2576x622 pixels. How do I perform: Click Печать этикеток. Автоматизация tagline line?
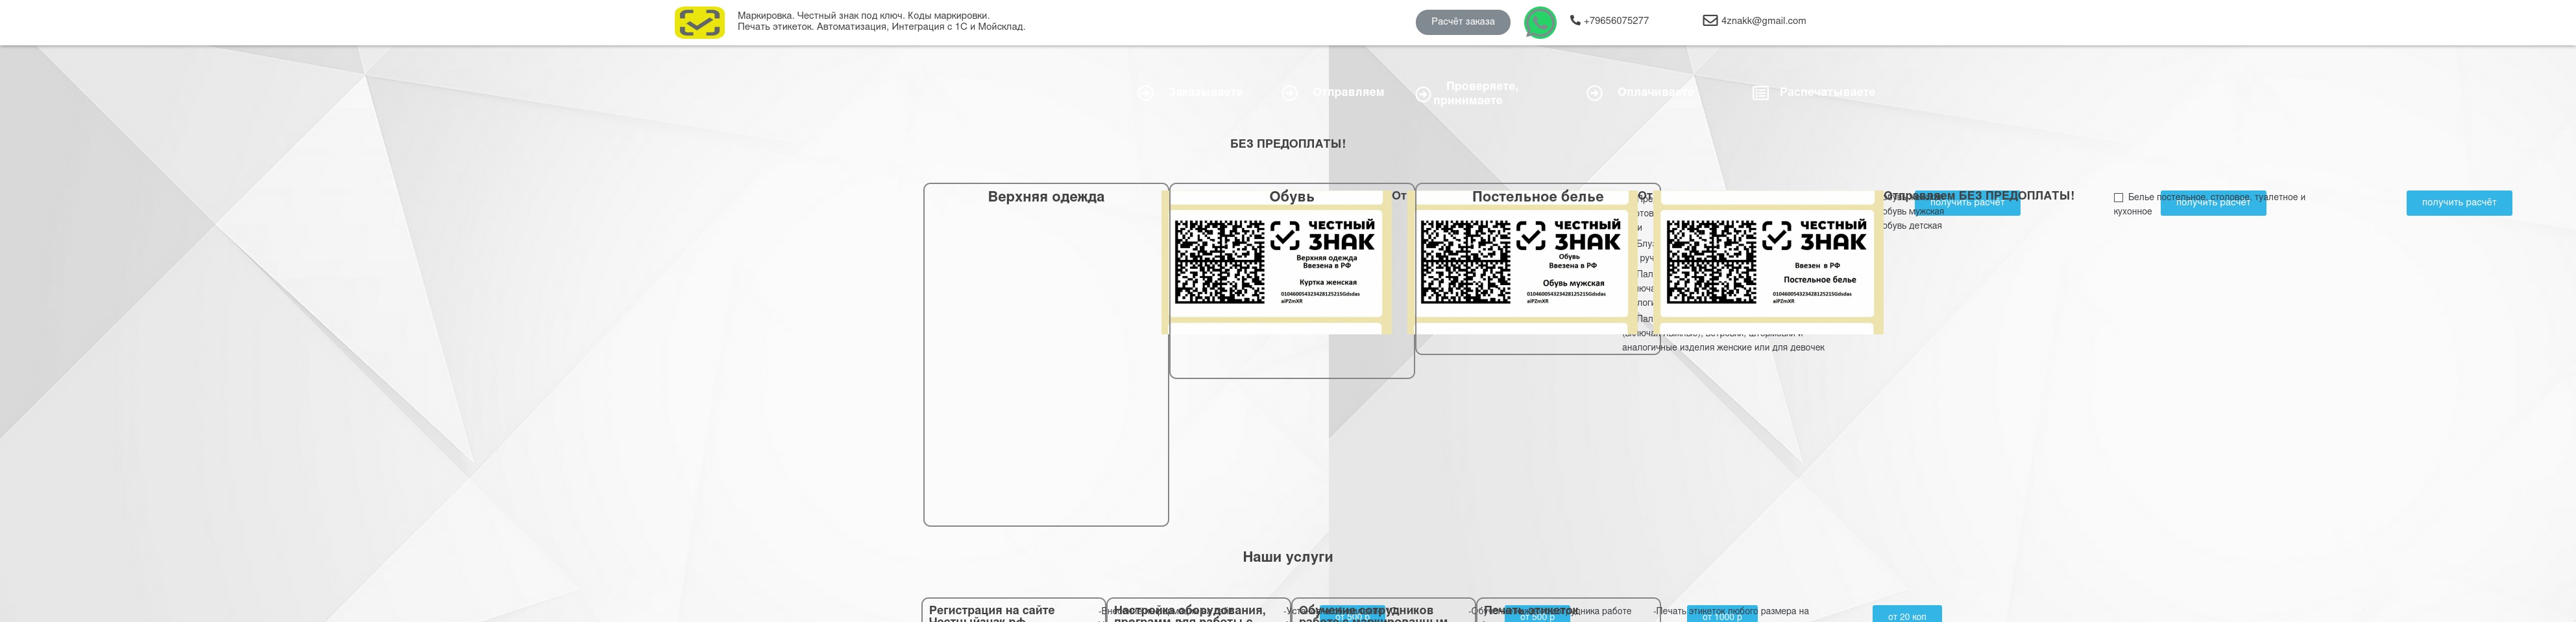click(x=881, y=27)
